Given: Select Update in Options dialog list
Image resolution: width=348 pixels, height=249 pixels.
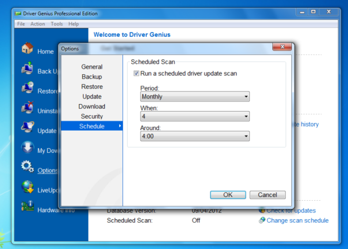Looking at the screenshot, I should click(x=92, y=97).
